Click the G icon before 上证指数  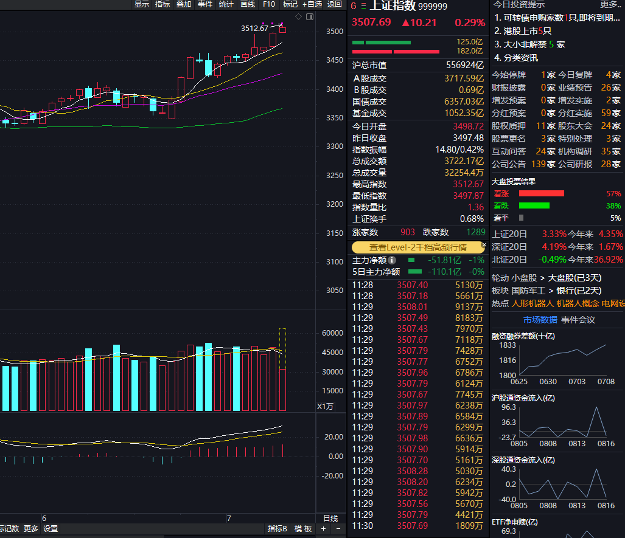tap(354, 6)
